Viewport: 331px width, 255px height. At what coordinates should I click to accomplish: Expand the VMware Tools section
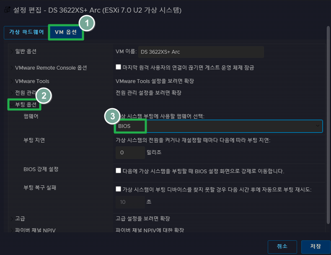tap(32, 81)
